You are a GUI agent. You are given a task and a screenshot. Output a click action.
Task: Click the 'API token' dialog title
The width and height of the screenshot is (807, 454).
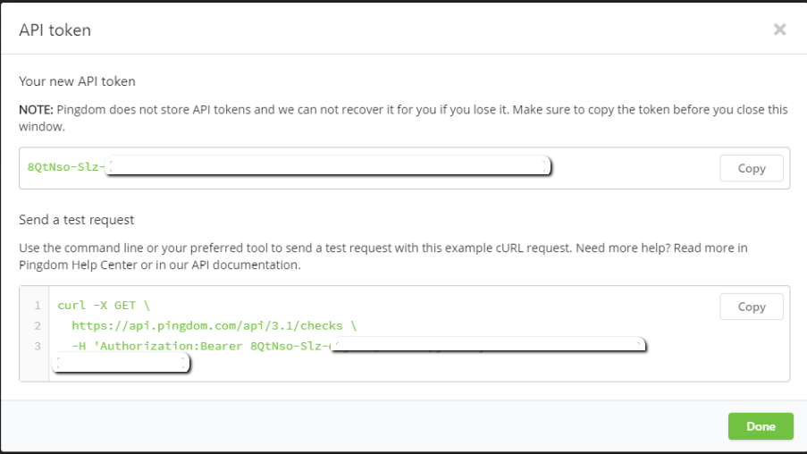click(x=55, y=30)
